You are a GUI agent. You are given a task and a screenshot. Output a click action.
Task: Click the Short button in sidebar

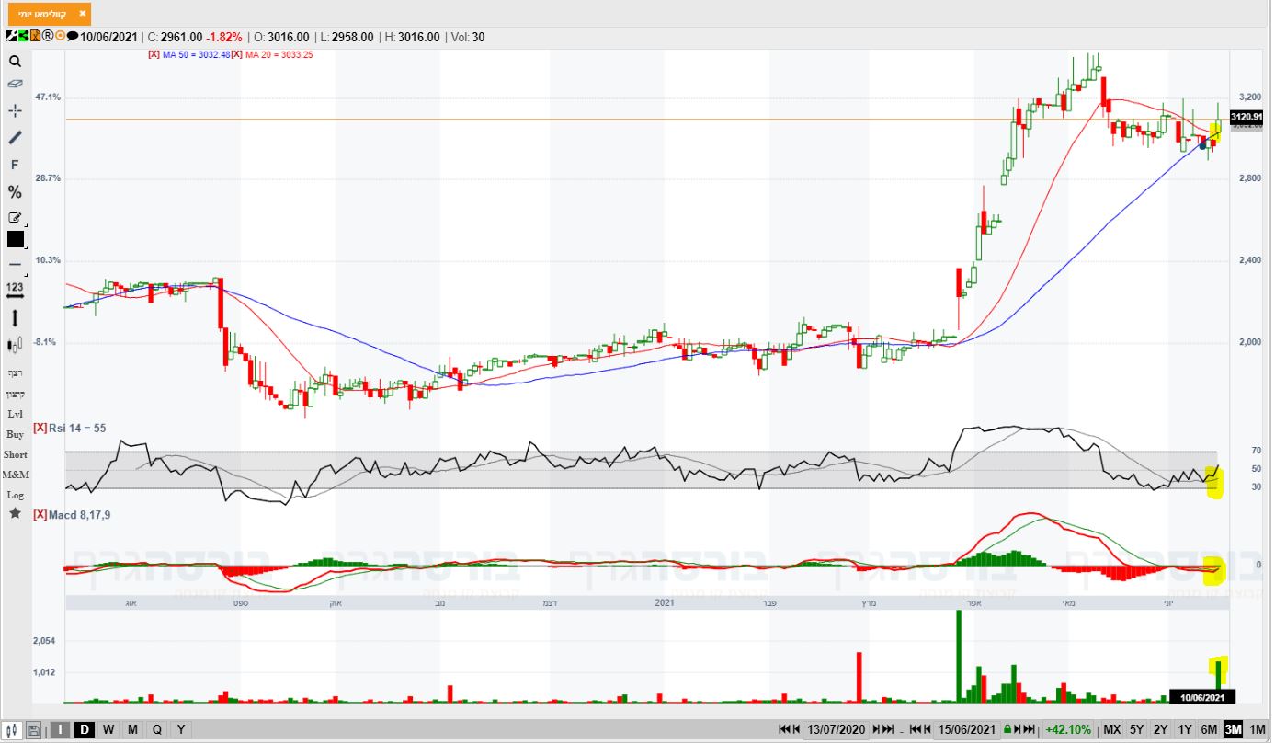(15, 454)
